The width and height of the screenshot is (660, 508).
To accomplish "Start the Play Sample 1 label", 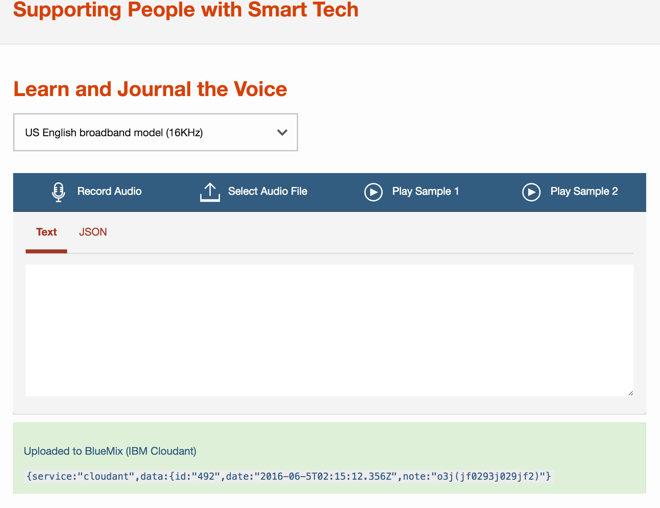I will (x=425, y=191).
